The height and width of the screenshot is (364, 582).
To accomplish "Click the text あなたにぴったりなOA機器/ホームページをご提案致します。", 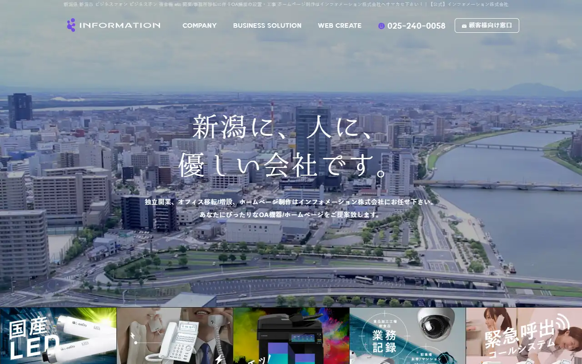I will (291, 214).
